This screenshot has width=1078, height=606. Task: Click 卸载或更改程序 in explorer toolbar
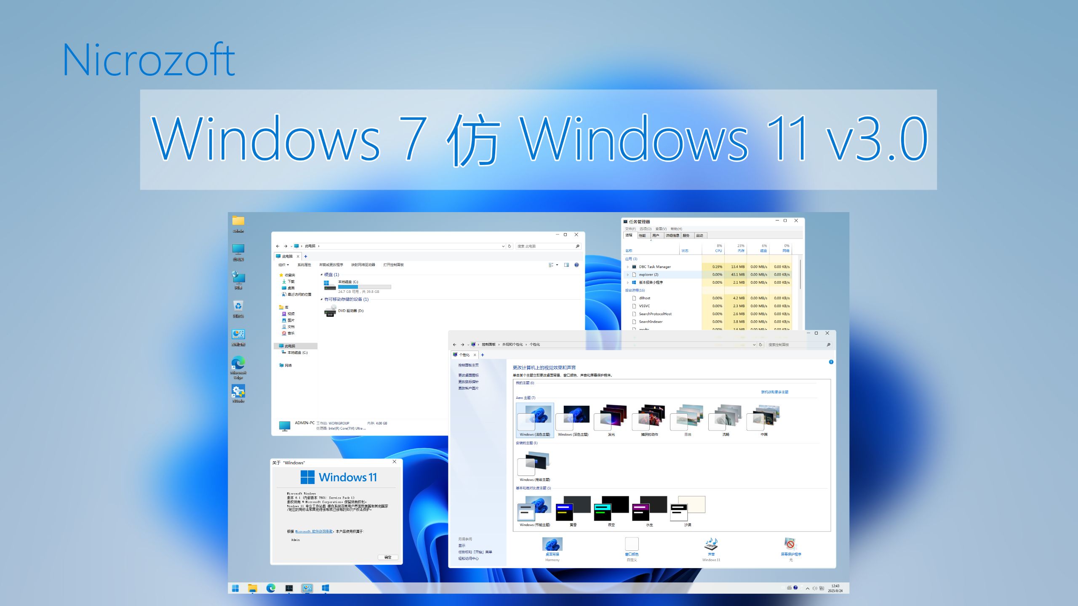point(331,265)
